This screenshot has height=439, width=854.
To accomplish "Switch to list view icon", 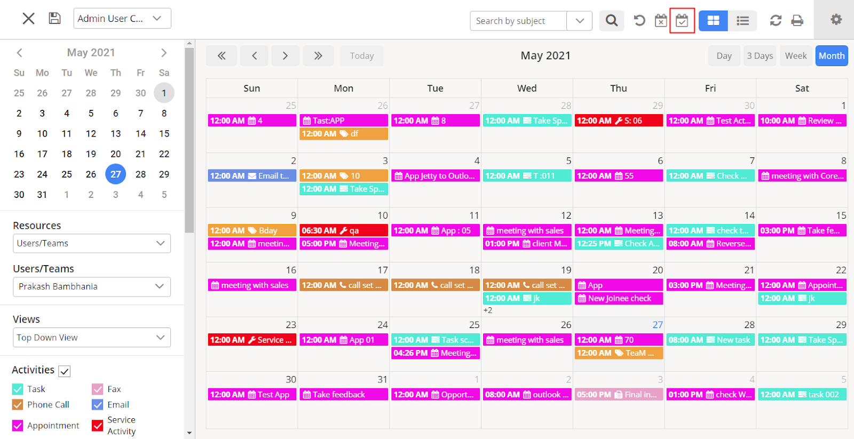I will [742, 21].
